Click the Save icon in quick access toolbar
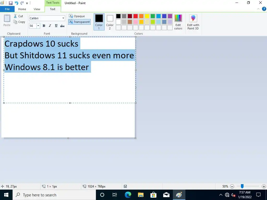The image size is (267, 200). click(10, 3)
